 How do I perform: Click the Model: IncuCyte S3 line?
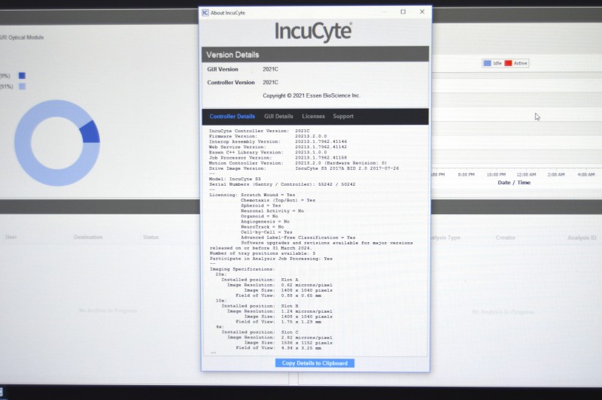click(x=235, y=179)
